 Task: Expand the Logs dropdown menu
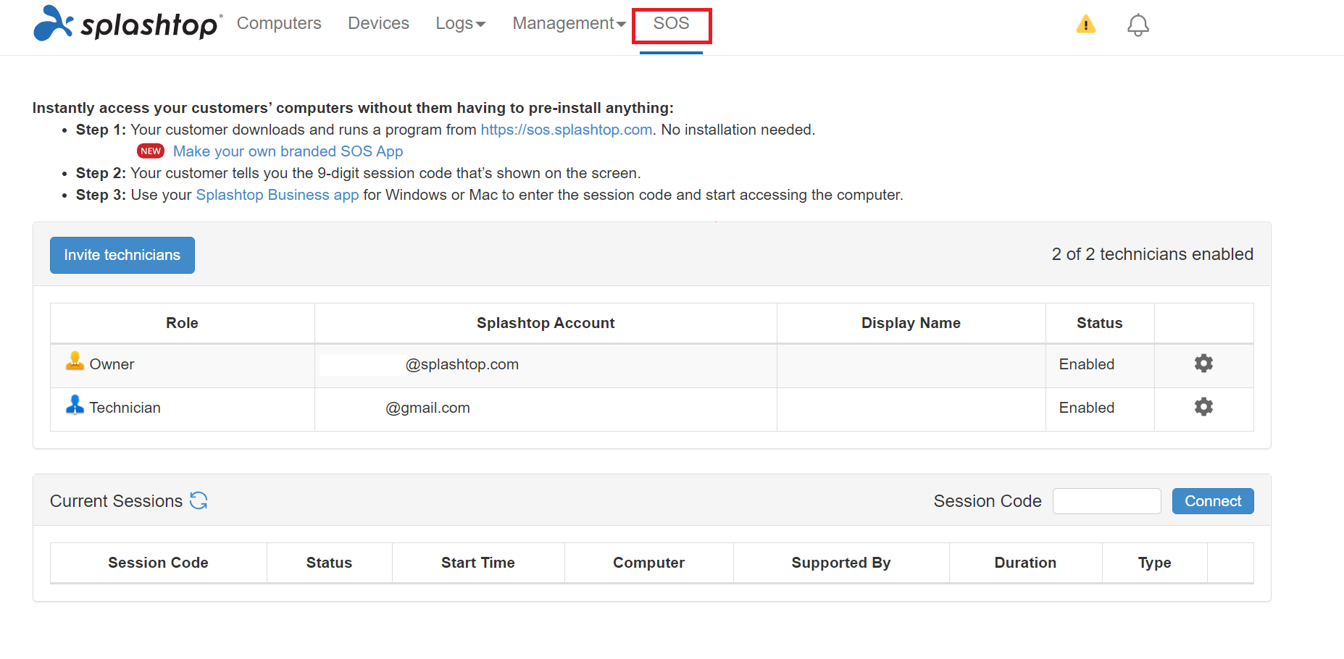pyautogui.click(x=460, y=23)
